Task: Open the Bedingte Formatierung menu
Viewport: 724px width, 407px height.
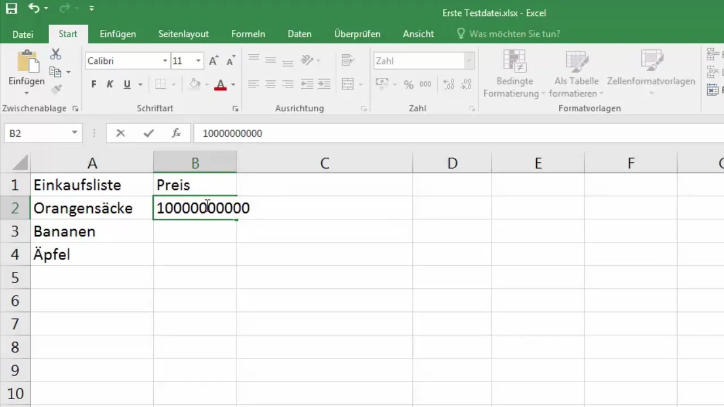Action: point(514,73)
